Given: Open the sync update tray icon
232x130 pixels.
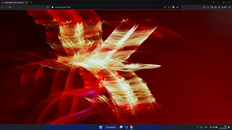Looking at the screenshot, I should (201, 127).
